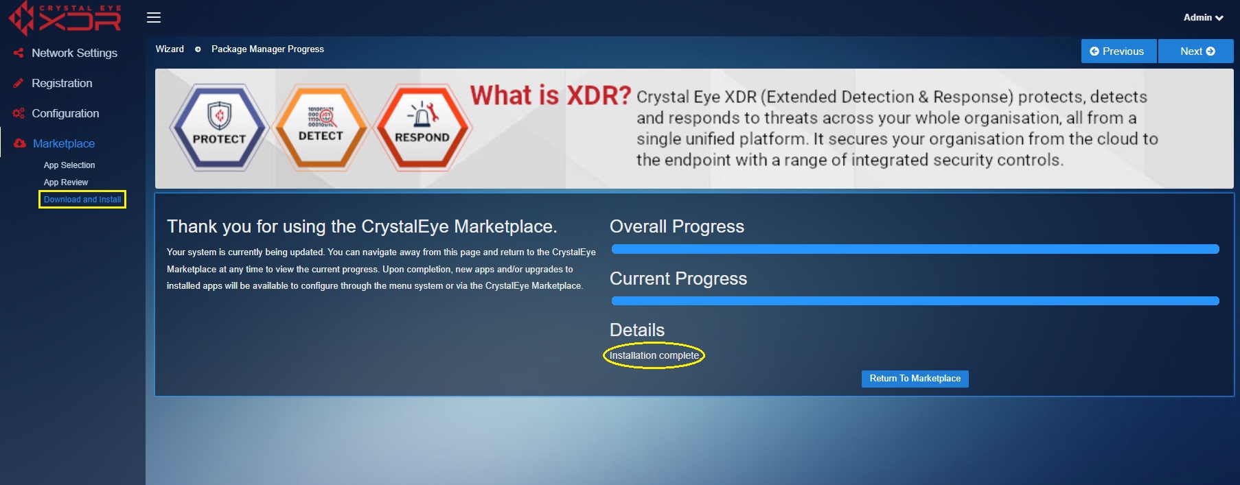Click the Overall Progress bar
Image resolution: width=1240 pixels, height=485 pixels.
pyautogui.click(x=915, y=249)
